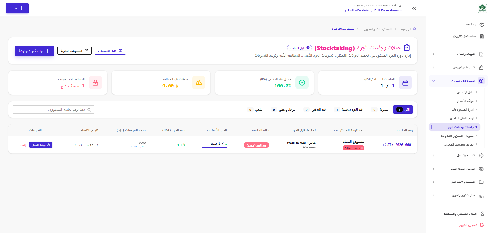This screenshot has width=491, height=233.
Task: Expand the التصنيع والتشغيل menu chevron
Action: pos(434,156)
